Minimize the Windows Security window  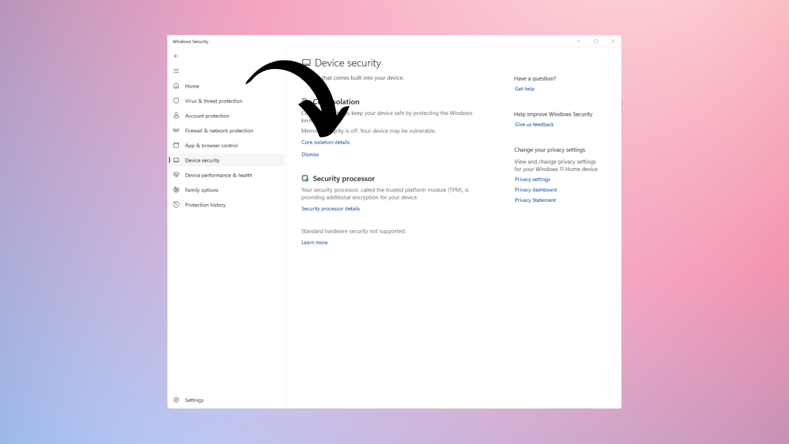pos(579,41)
